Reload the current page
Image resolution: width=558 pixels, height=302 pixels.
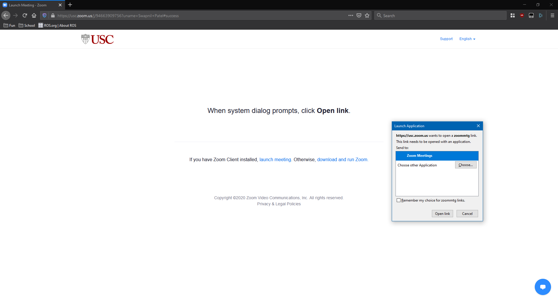tap(25, 15)
